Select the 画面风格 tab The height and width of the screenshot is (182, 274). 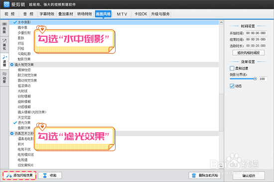pyautogui.click(x=103, y=14)
